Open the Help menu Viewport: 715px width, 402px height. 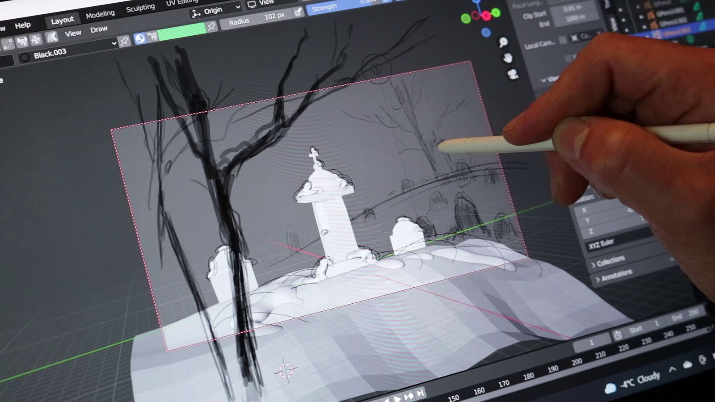point(23,25)
